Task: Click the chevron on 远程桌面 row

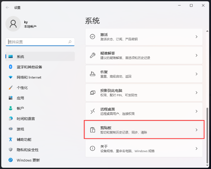Action: click(196, 111)
